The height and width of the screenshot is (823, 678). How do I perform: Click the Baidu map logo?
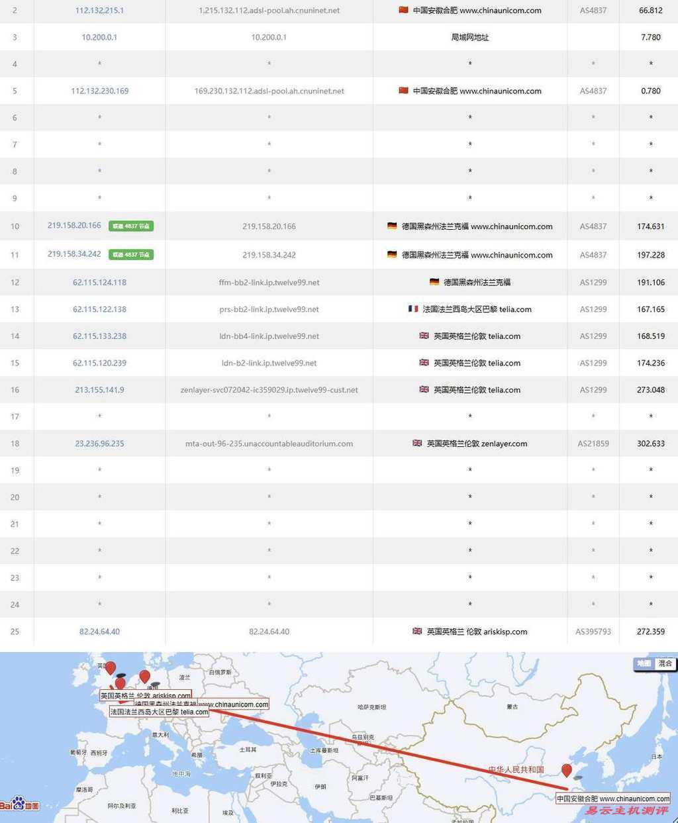tap(20, 804)
